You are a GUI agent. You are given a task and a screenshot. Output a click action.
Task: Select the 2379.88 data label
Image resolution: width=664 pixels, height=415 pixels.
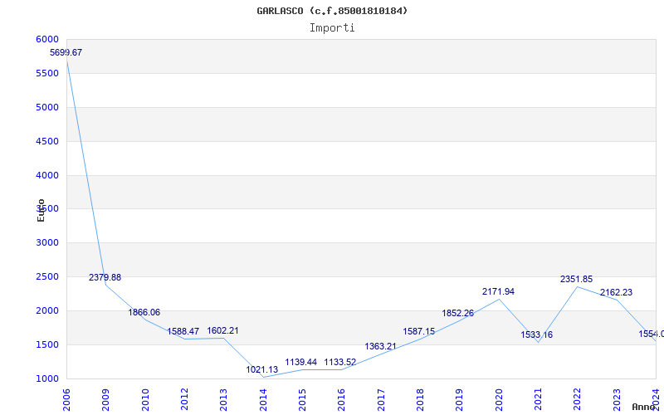click(x=105, y=278)
